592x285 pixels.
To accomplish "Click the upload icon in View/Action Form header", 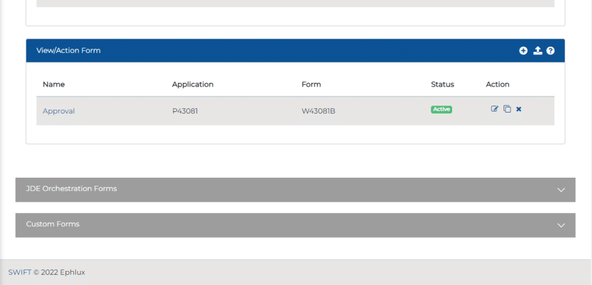I will pos(538,51).
